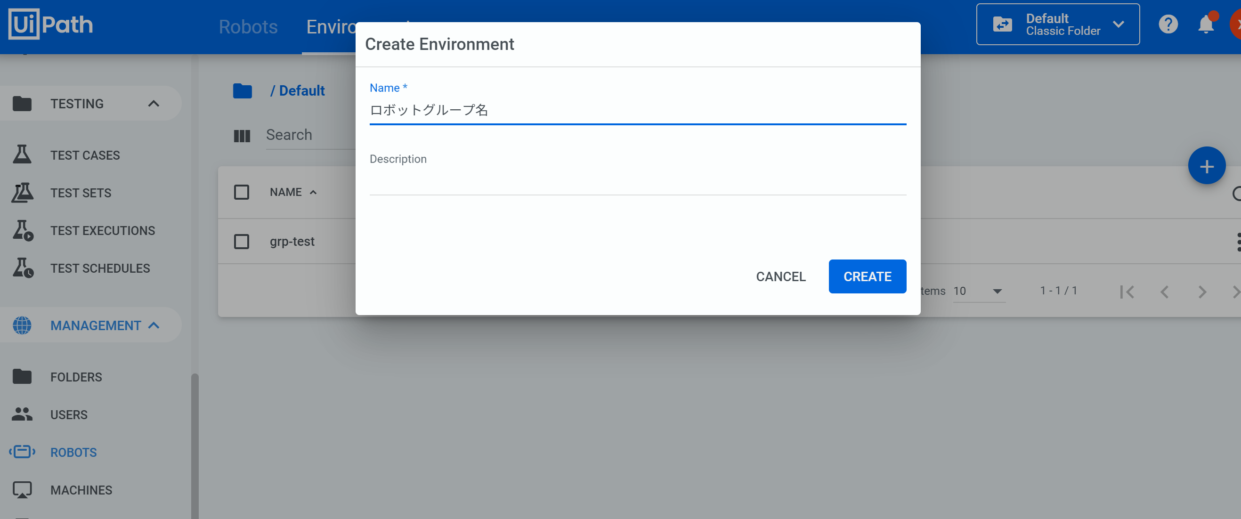Open Test Executions in the sidebar
1241x519 pixels.
(102, 230)
